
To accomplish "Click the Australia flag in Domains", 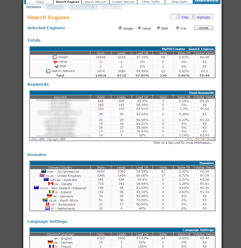I will click(x=46, y=180).
